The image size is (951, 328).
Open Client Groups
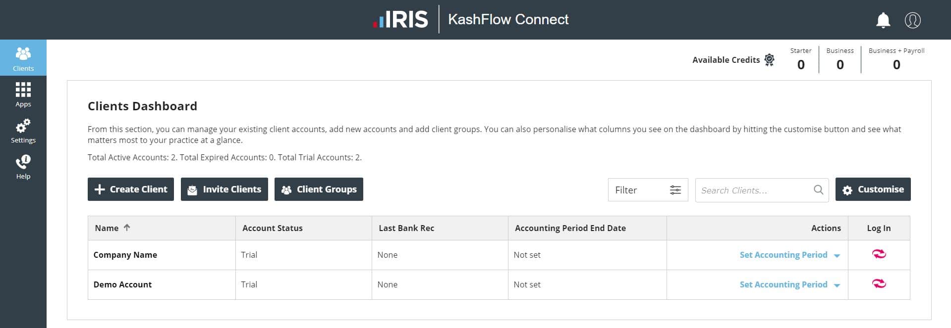point(319,189)
